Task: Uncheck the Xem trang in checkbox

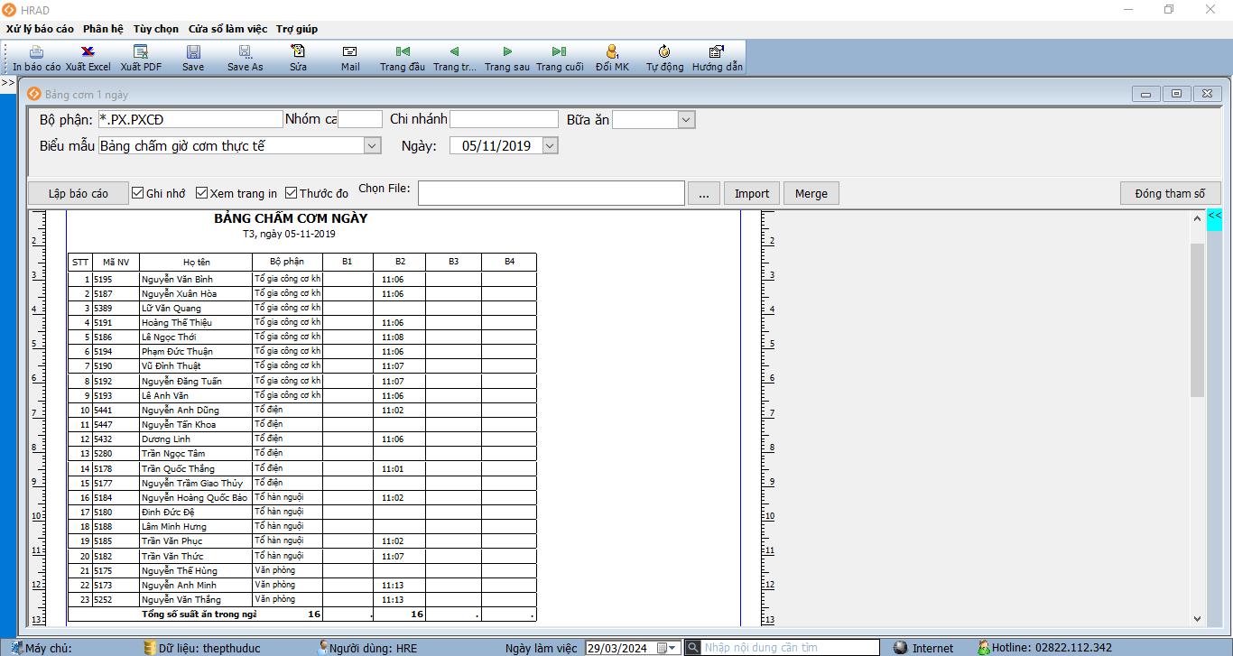Action: 202,193
